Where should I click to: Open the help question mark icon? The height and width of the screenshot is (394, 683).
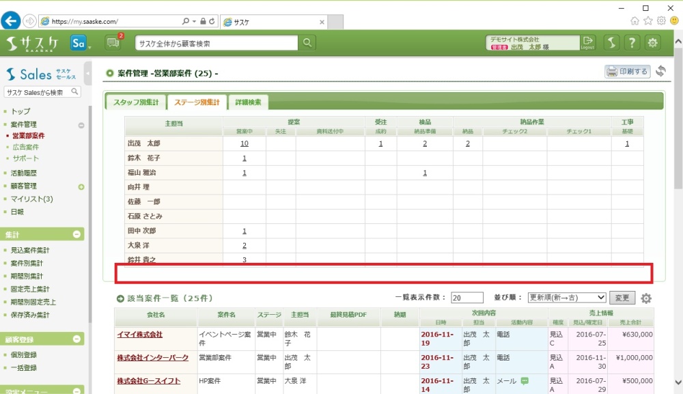(632, 43)
